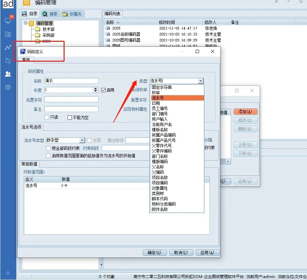Switch to the 目录 tab
Screen dimensions: 307x280
30,14
